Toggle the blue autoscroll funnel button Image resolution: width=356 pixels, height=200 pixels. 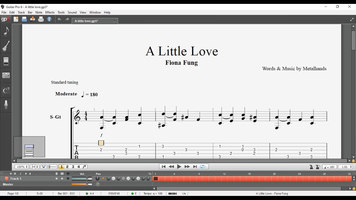(x=44, y=167)
